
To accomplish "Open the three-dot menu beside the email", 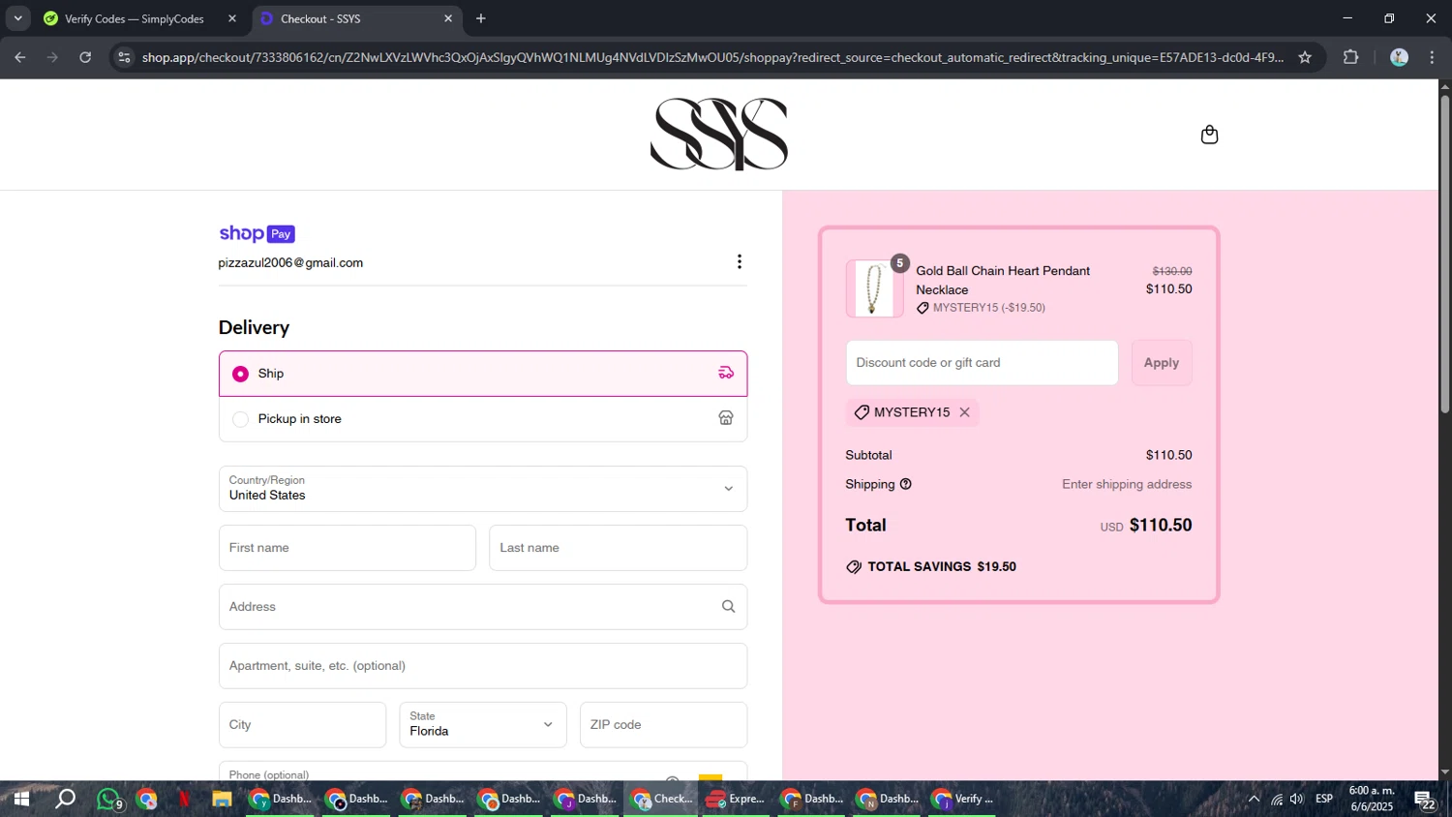I will 740,261.
